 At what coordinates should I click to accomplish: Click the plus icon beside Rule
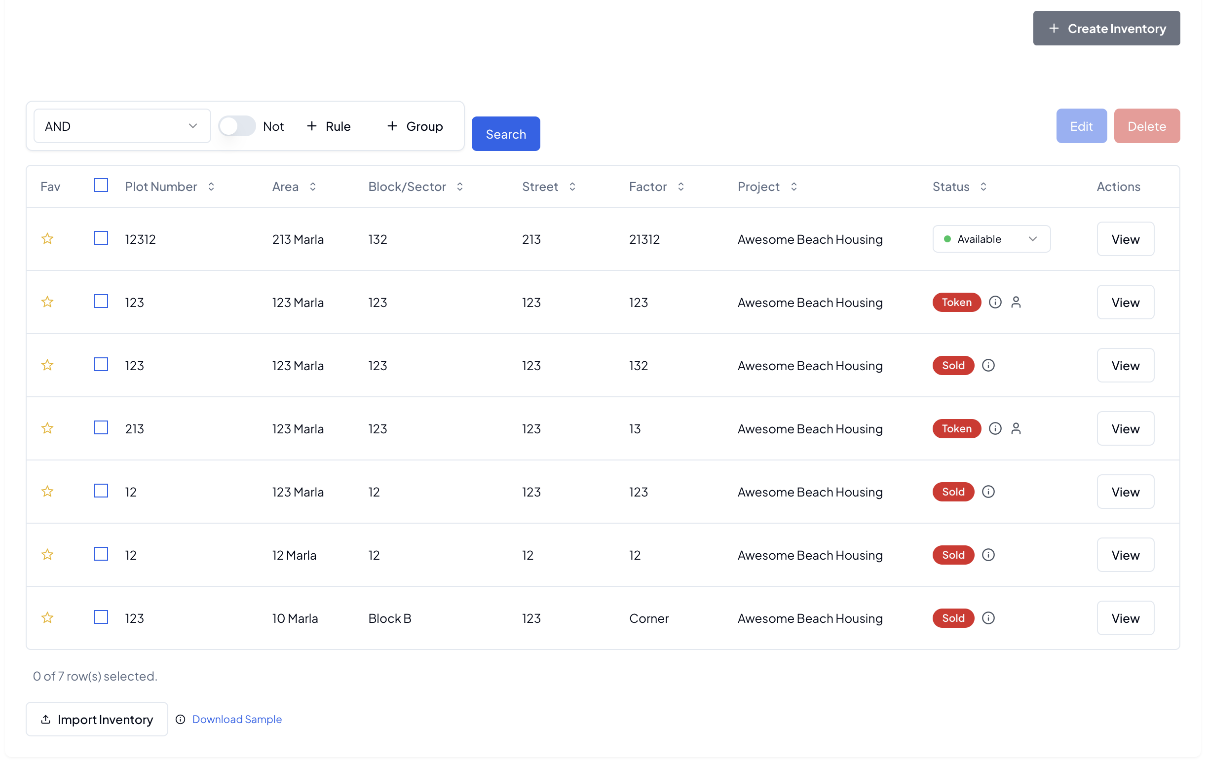312,126
